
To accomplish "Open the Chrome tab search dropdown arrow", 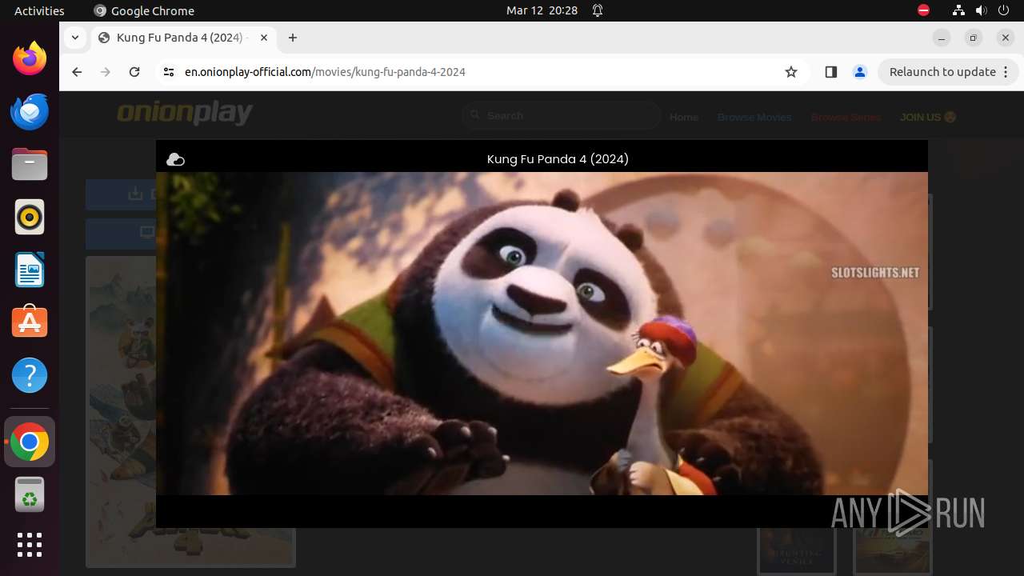I will tap(74, 38).
